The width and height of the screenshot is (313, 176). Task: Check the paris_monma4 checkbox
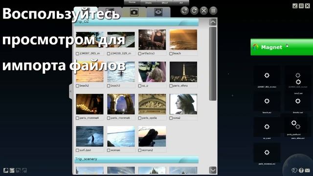click(x=77, y=118)
